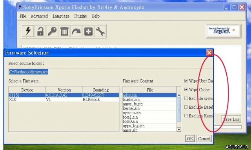Click the Version column header
This screenshot has width=251, height=150.
coord(64,90)
